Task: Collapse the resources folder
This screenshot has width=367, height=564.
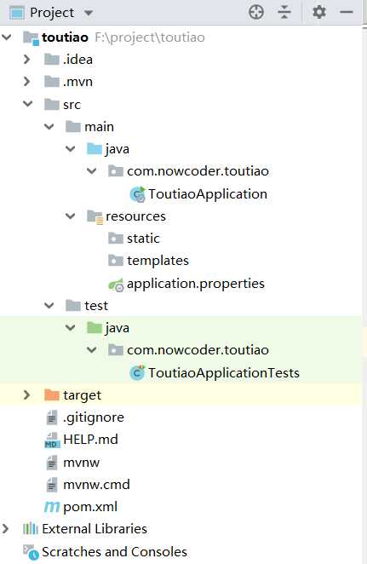Action: point(71,216)
